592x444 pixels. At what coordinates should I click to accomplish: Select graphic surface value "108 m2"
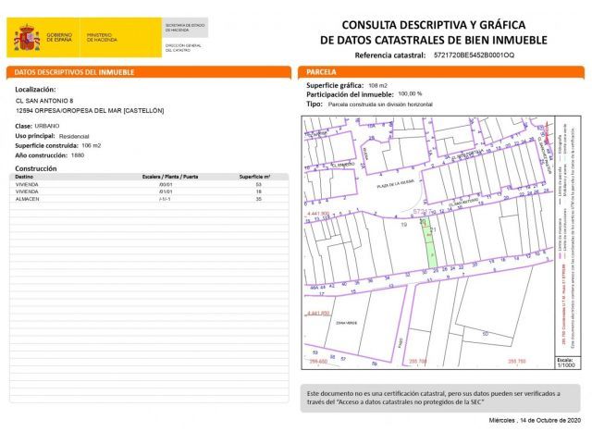click(x=378, y=86)
